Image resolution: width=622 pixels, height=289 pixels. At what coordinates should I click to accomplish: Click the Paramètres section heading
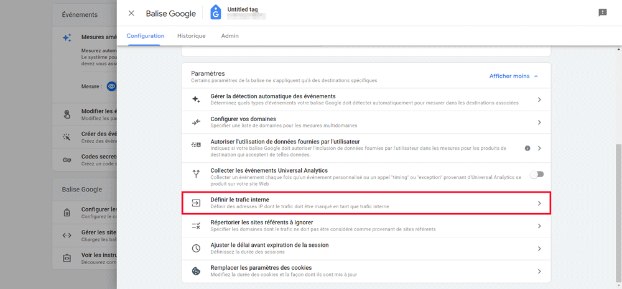(208, 73)
